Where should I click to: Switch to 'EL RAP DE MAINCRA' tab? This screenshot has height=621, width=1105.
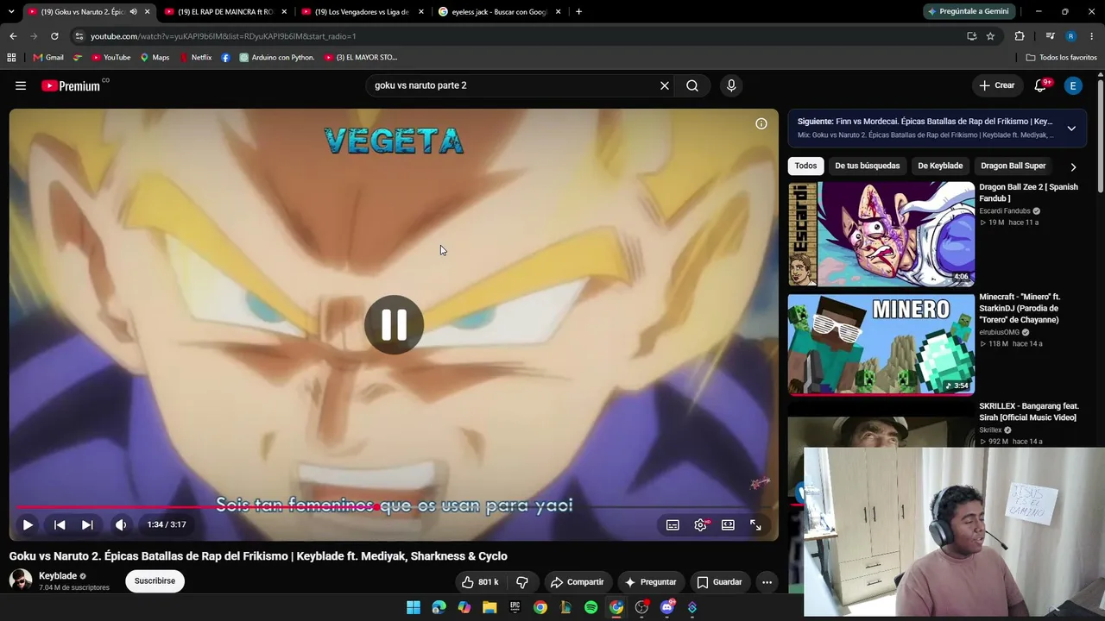point(224,12)
